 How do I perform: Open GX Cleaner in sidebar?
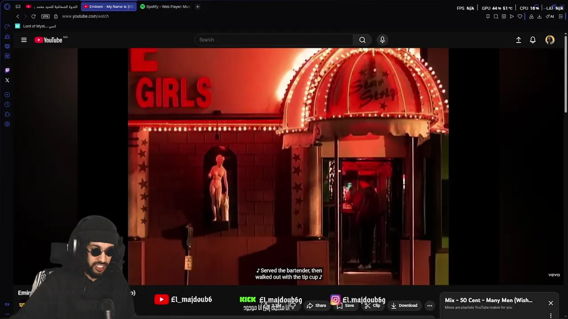pos(7,37)
